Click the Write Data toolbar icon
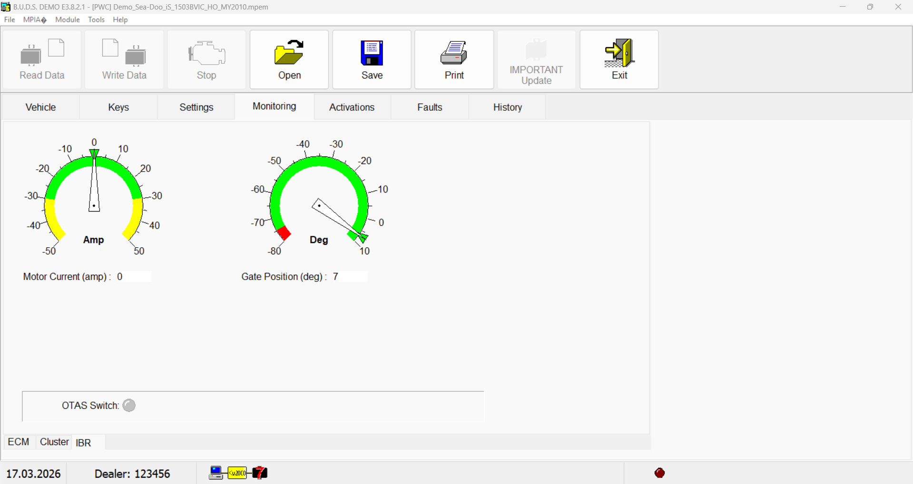 pos(124,53)
